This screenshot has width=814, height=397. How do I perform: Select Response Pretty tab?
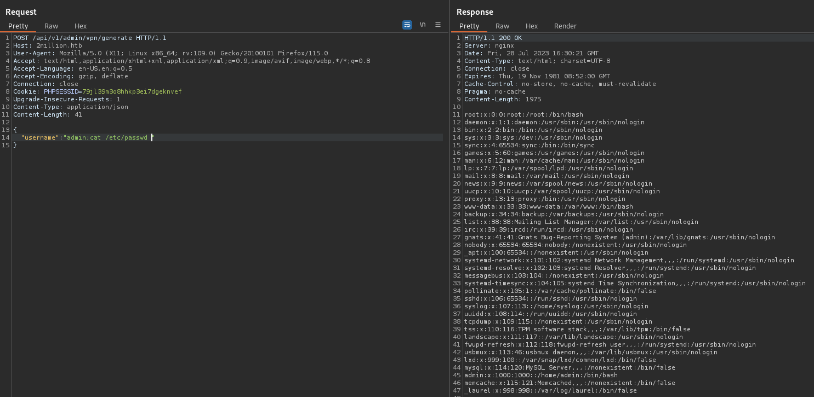[469, 26]
